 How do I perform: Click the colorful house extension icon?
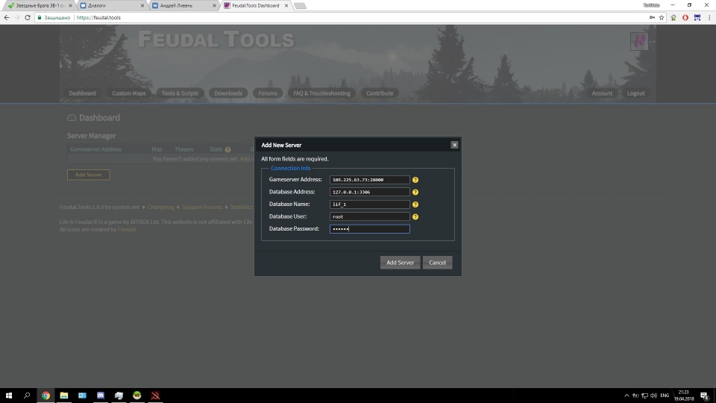tap(673, 17)
